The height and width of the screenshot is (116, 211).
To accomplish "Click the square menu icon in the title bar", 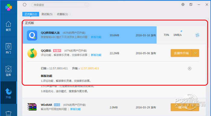I will (191, 5).
